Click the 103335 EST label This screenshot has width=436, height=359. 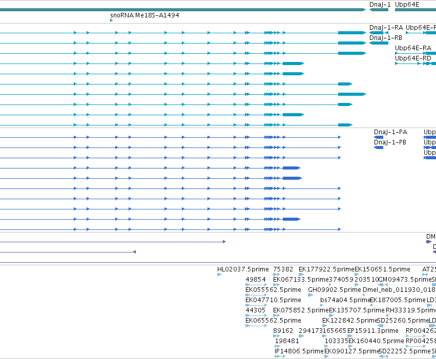[x=337, y=341]
